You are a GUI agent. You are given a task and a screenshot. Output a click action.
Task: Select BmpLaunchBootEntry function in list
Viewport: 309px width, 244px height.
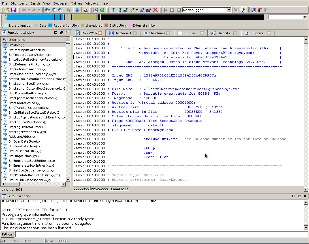pyautogui.click(x=28, y=84)
